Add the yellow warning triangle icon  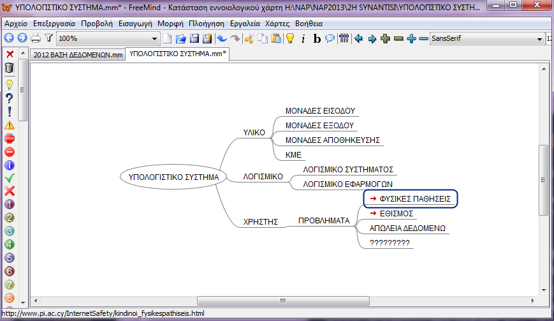click(10, 125)
